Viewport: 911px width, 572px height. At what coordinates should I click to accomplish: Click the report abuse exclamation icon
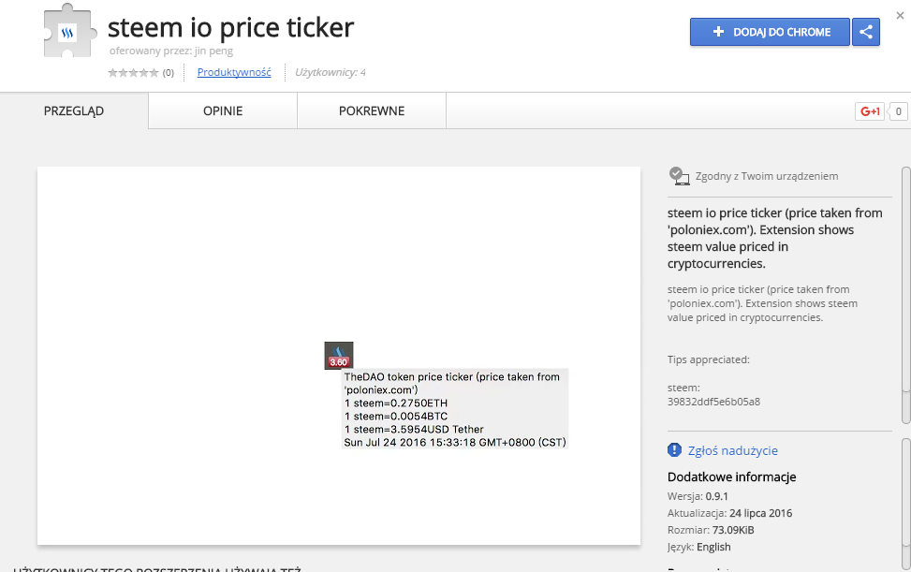[x=674, y=450]
